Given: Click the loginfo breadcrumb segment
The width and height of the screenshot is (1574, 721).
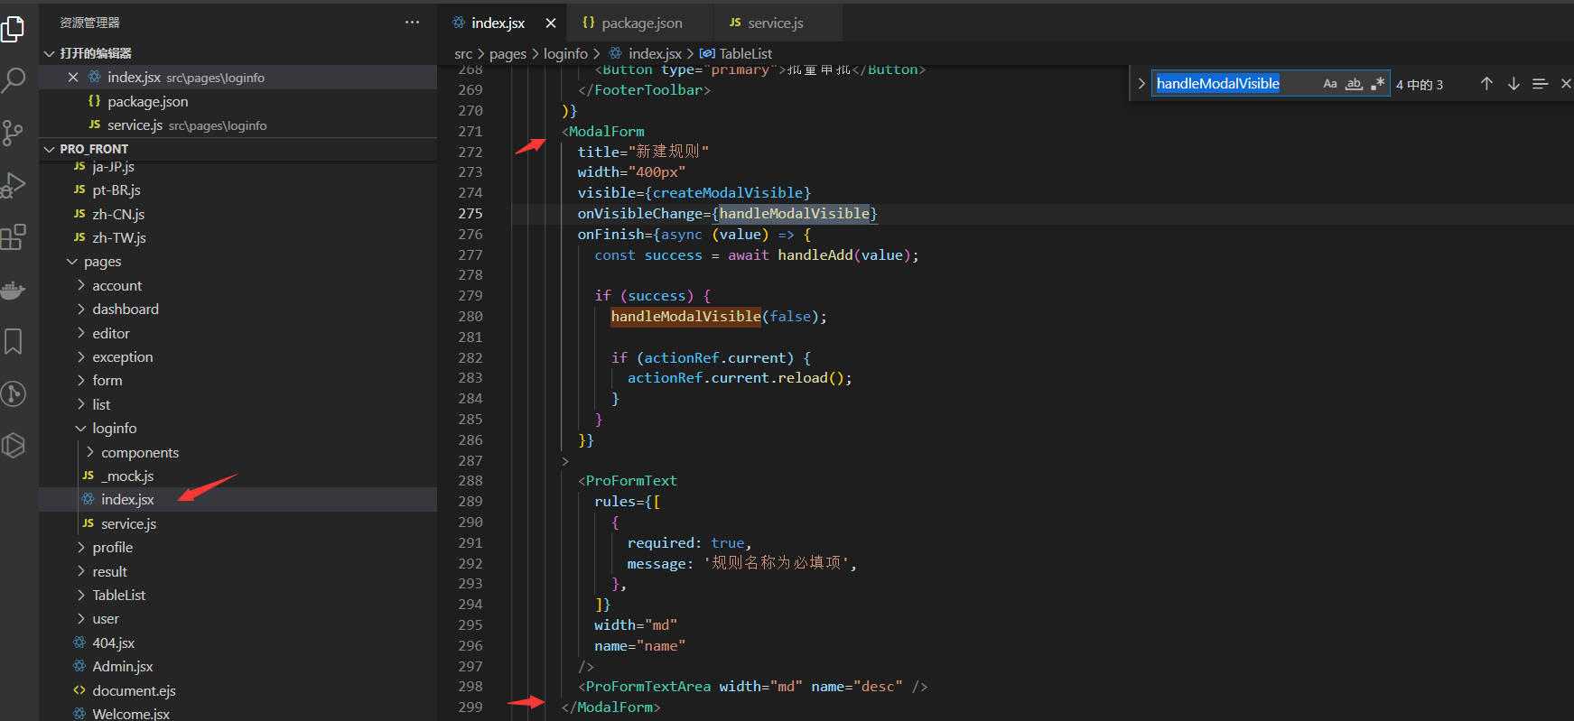Looking at the screenshot, I should [565, 54].
